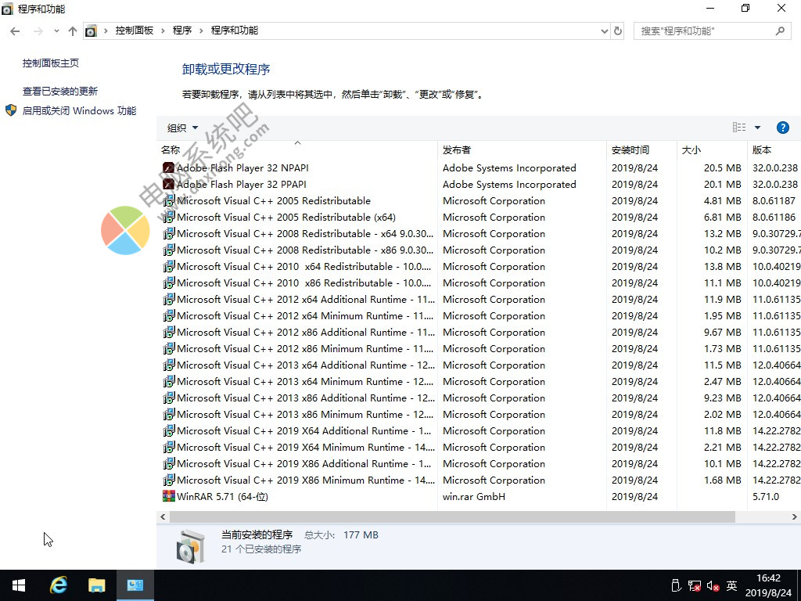This screenshot has width=801, height=601.
Task: Click the Windows Start button
Action: click(19, 585)
